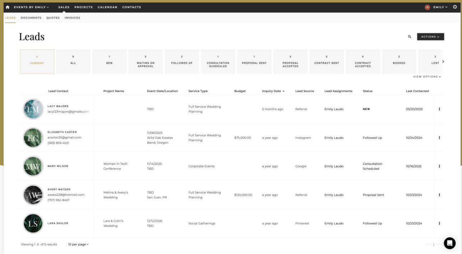Viewport: 462px width, 254px height.
Task: Click the Last Contacted column header
Action: click(x=417, y=91)
